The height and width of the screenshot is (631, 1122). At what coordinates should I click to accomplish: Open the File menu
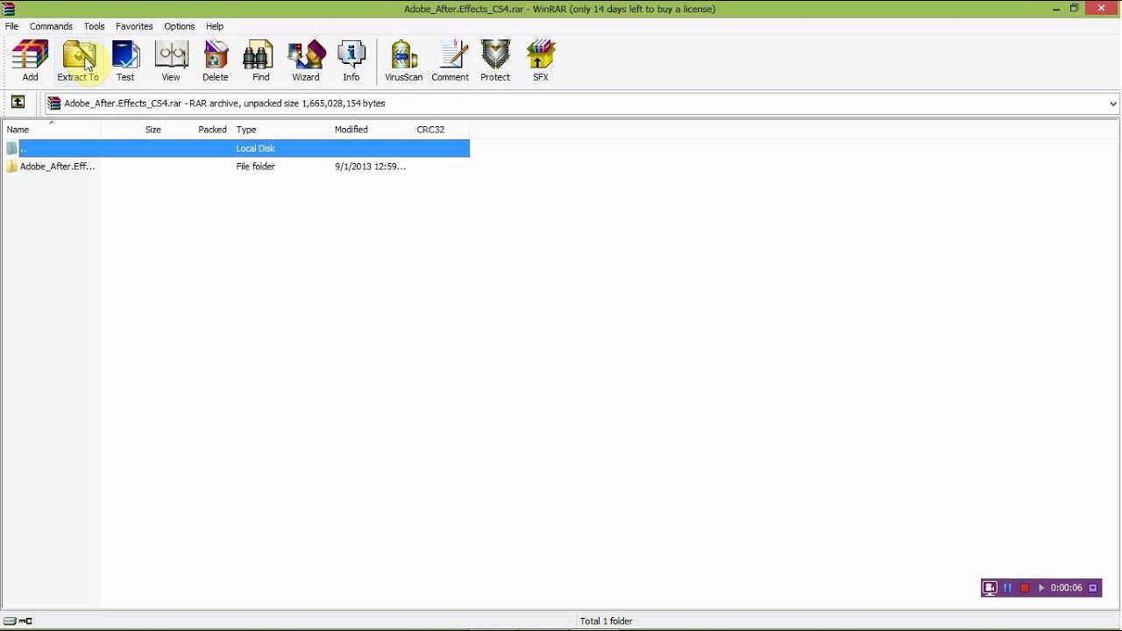click(x=12, y=26)
